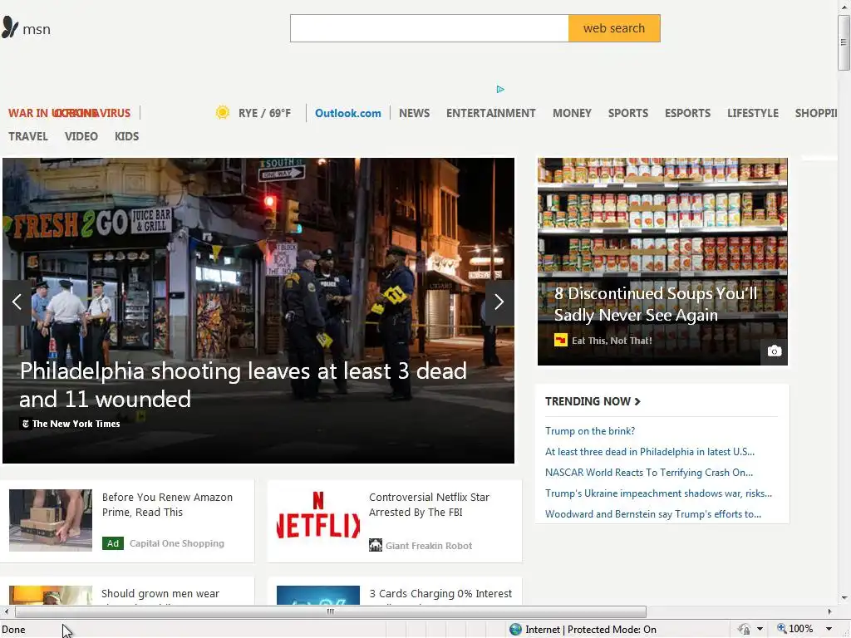This screenshot has height=638, width=851.
Task: Click the Capital One Shopping sponsor label
Action: (x=177, y=543)
